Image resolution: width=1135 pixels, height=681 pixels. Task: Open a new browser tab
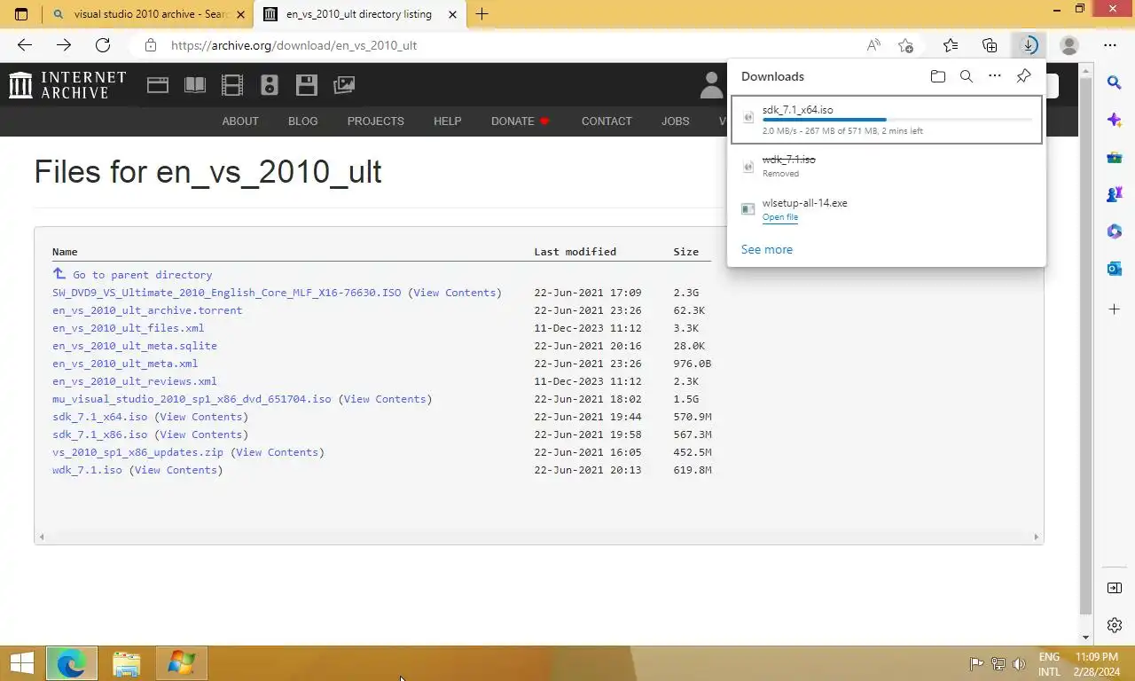(x=481, y=14)
